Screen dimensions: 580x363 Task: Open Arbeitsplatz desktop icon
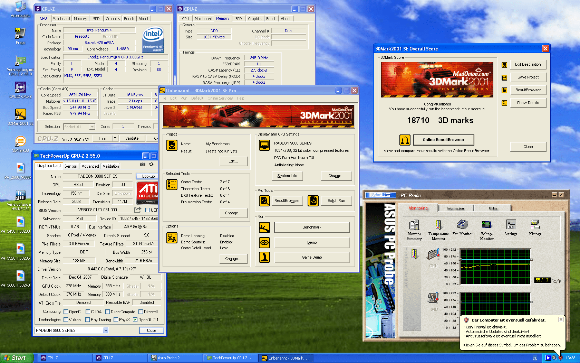(x=20, y=9)
